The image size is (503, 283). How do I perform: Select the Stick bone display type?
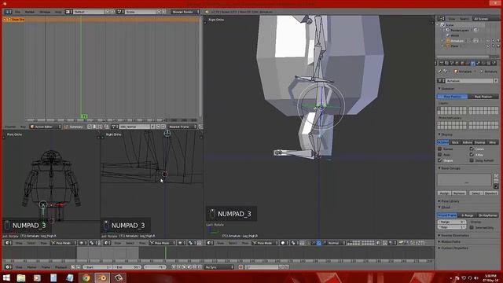click(x=456, y=142)
